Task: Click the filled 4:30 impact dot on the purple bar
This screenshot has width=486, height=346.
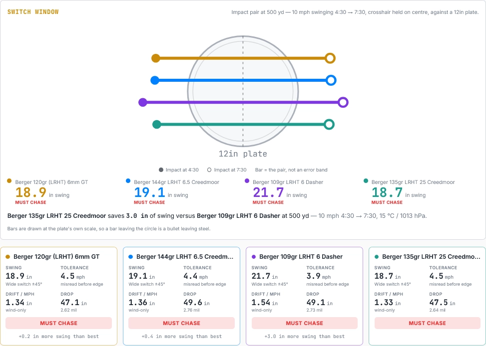Action: [142, 102]
